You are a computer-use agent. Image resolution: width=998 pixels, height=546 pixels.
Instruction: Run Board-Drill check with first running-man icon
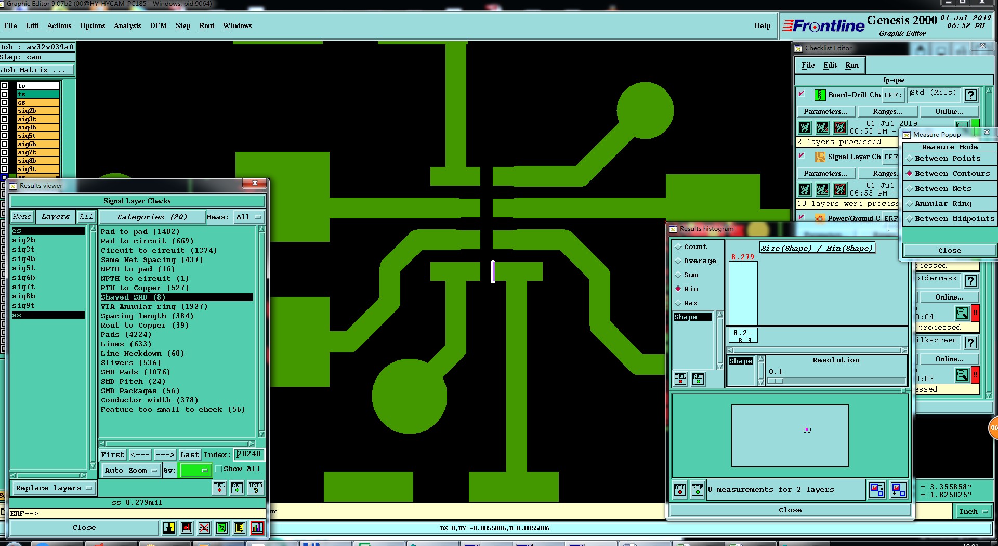click(x=805, y=127)
